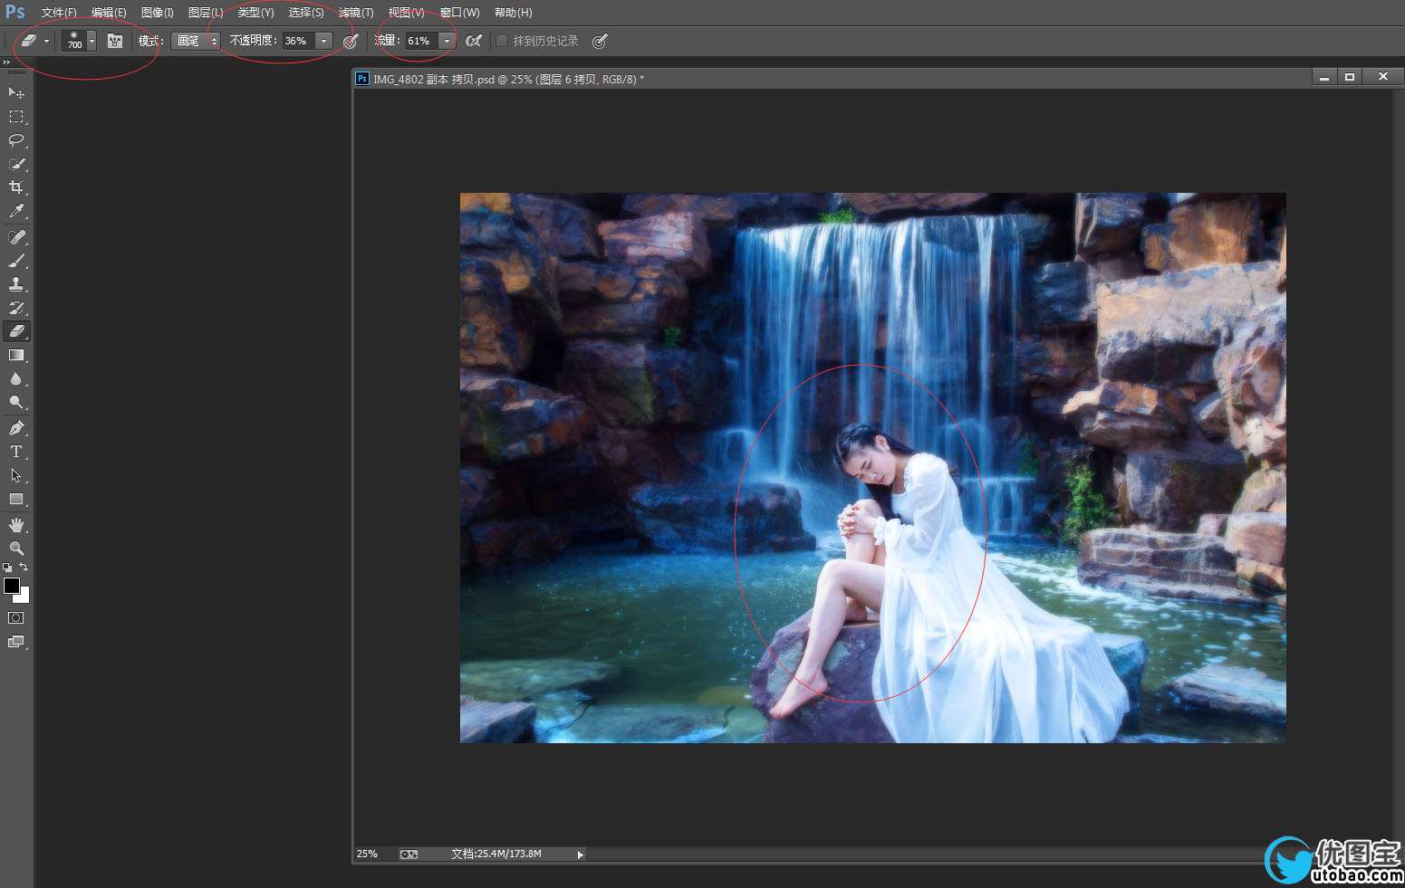Expand the opacity slider dropdown

click(x=323, y=41)
